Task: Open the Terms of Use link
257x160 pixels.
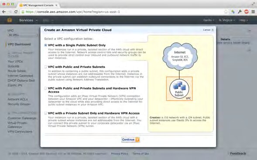Action: (141, 153)
